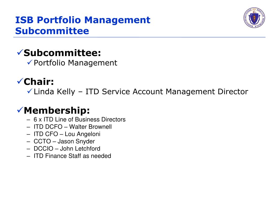The image size is (274, 205).
Task: Click the checkmark beside Portfolio Management
Action: click(30, 62)
